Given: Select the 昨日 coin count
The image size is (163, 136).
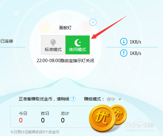Looking at the screenshot, I should [43, 120].
